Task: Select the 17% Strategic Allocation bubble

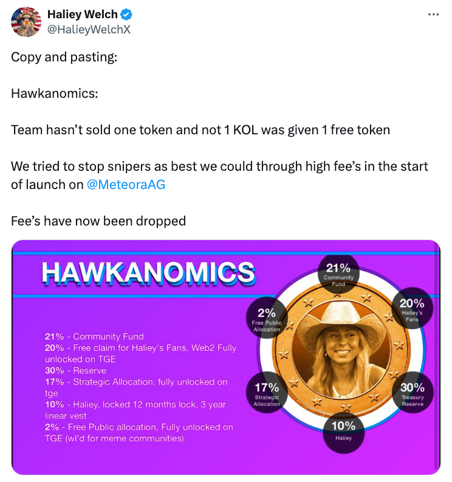Action: tap(267, 392)
